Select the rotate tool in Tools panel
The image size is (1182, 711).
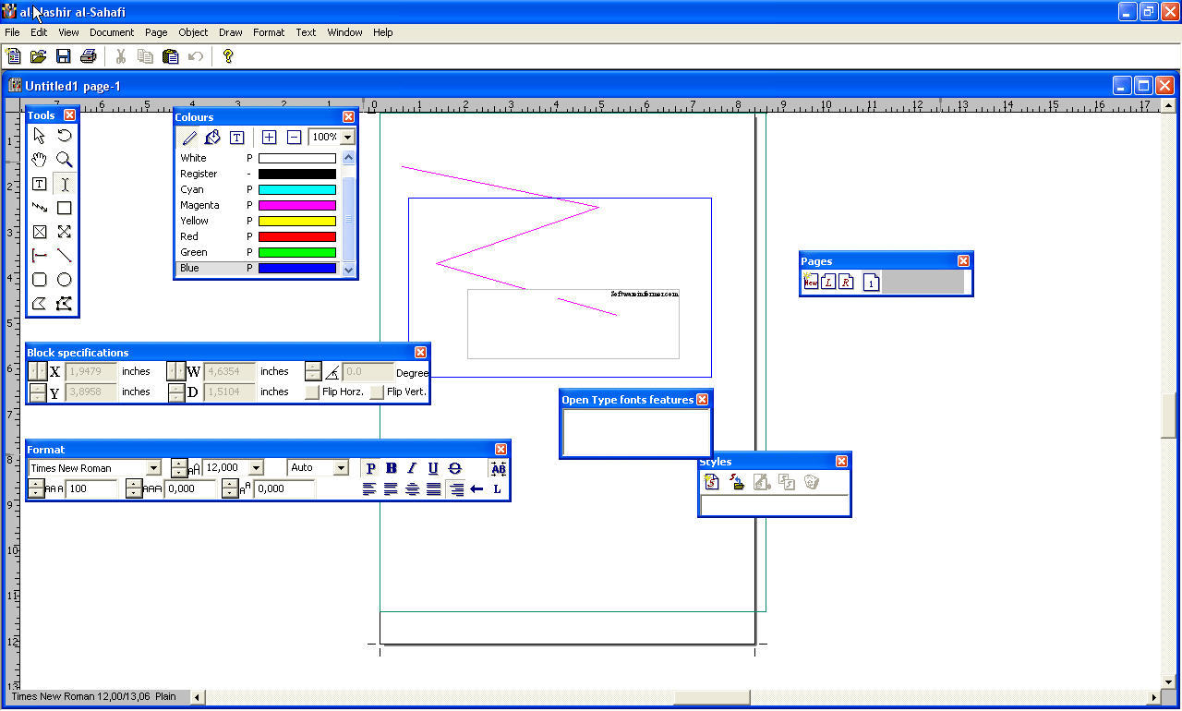tap(65, 136)
